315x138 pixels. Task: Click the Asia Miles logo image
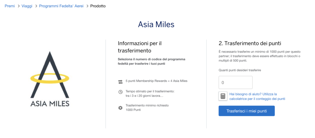pos(50,79)
